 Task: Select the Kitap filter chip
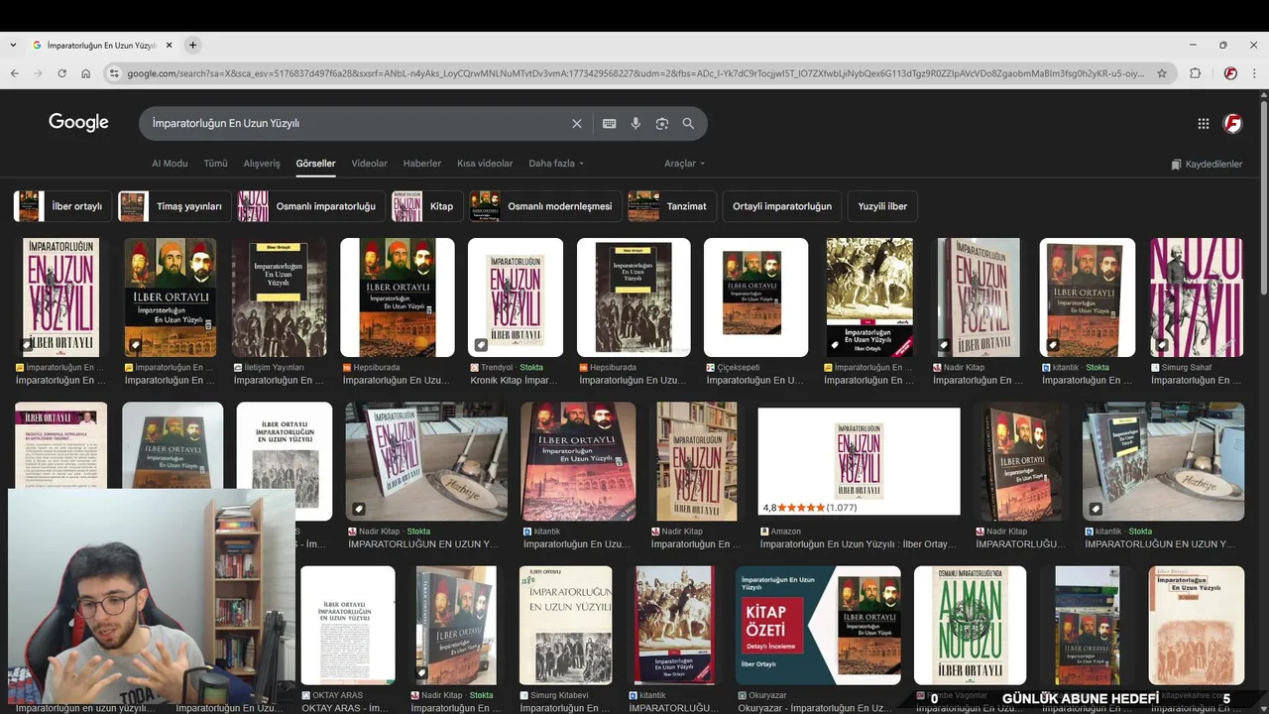pos(427,206)
